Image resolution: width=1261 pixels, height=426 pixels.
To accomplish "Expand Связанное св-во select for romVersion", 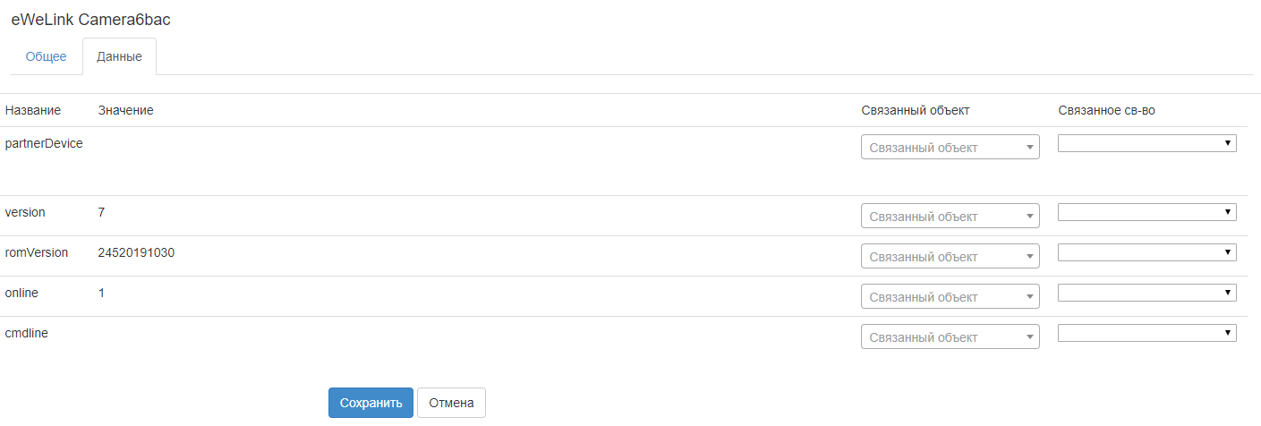I will [x=1146, y=252].
